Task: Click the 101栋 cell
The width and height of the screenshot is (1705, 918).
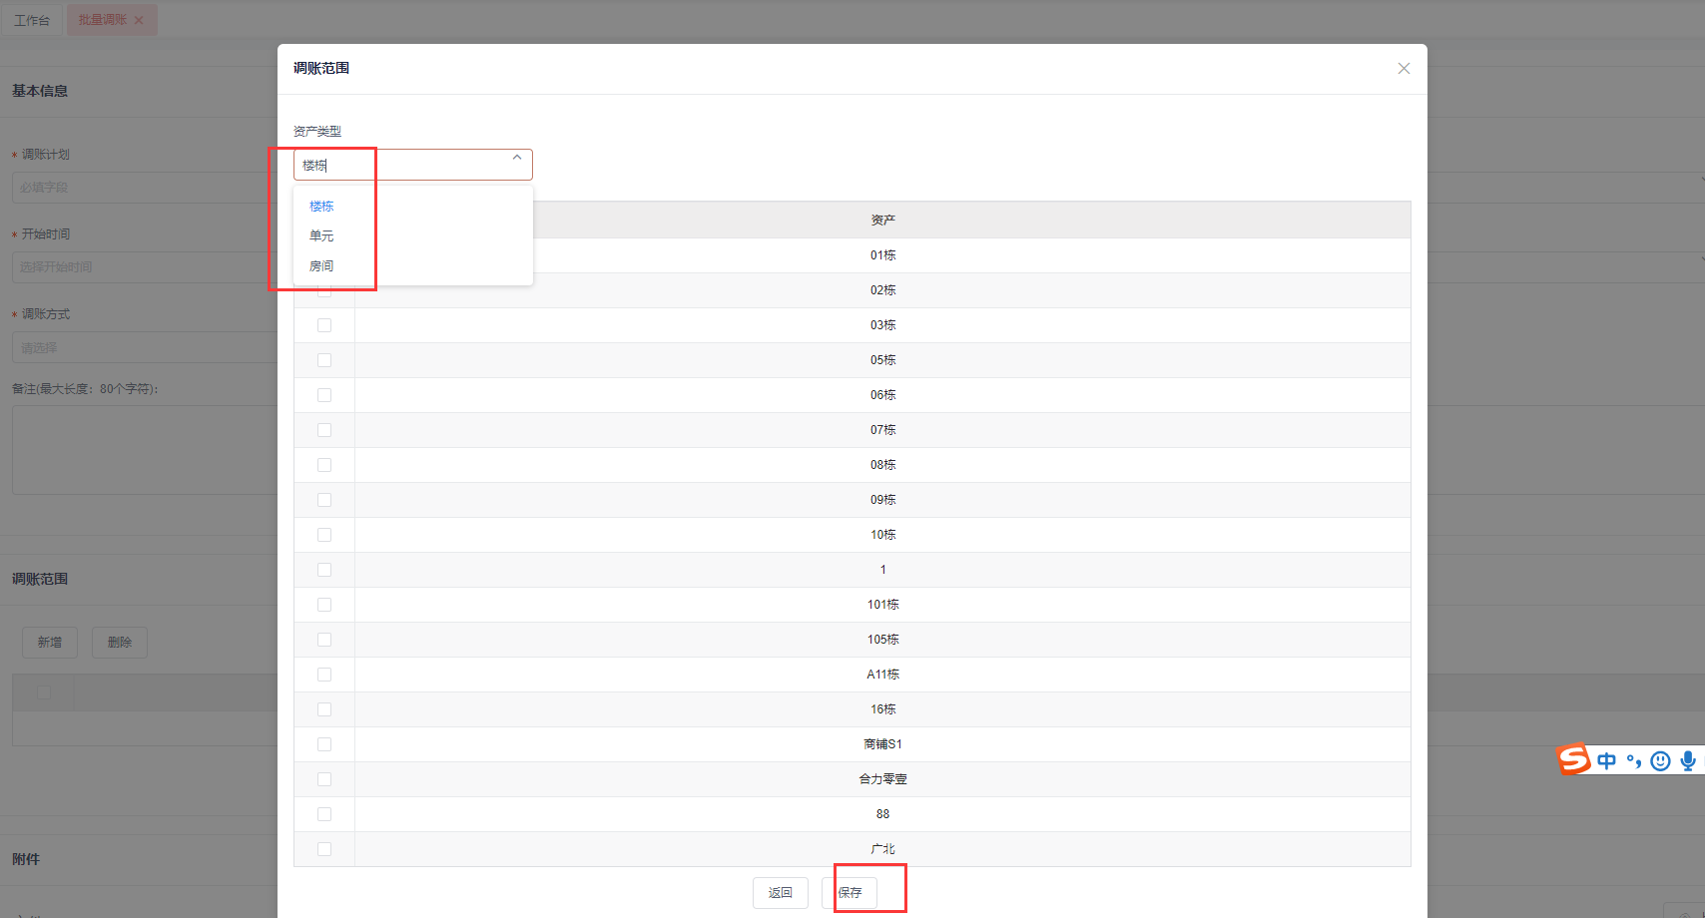Action: pyautogui.click(x=882, y=605)
